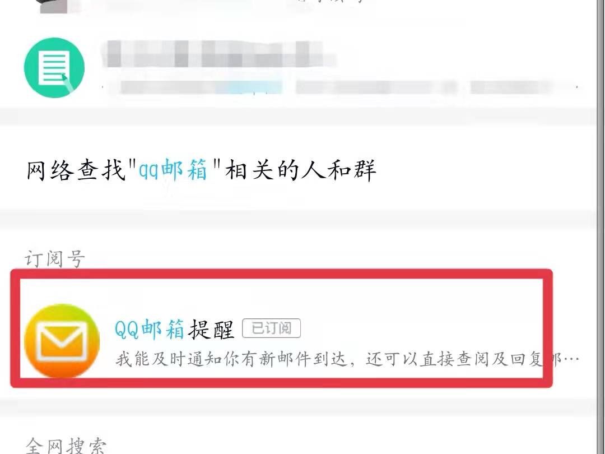Open the 全网搜索 section header
605x454 pixels.
coord(66,446)
